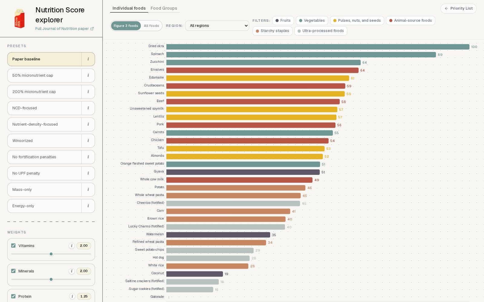Click the Bivalves bar
The width and height of the screenshot is (484, 302).
[262, 70]
